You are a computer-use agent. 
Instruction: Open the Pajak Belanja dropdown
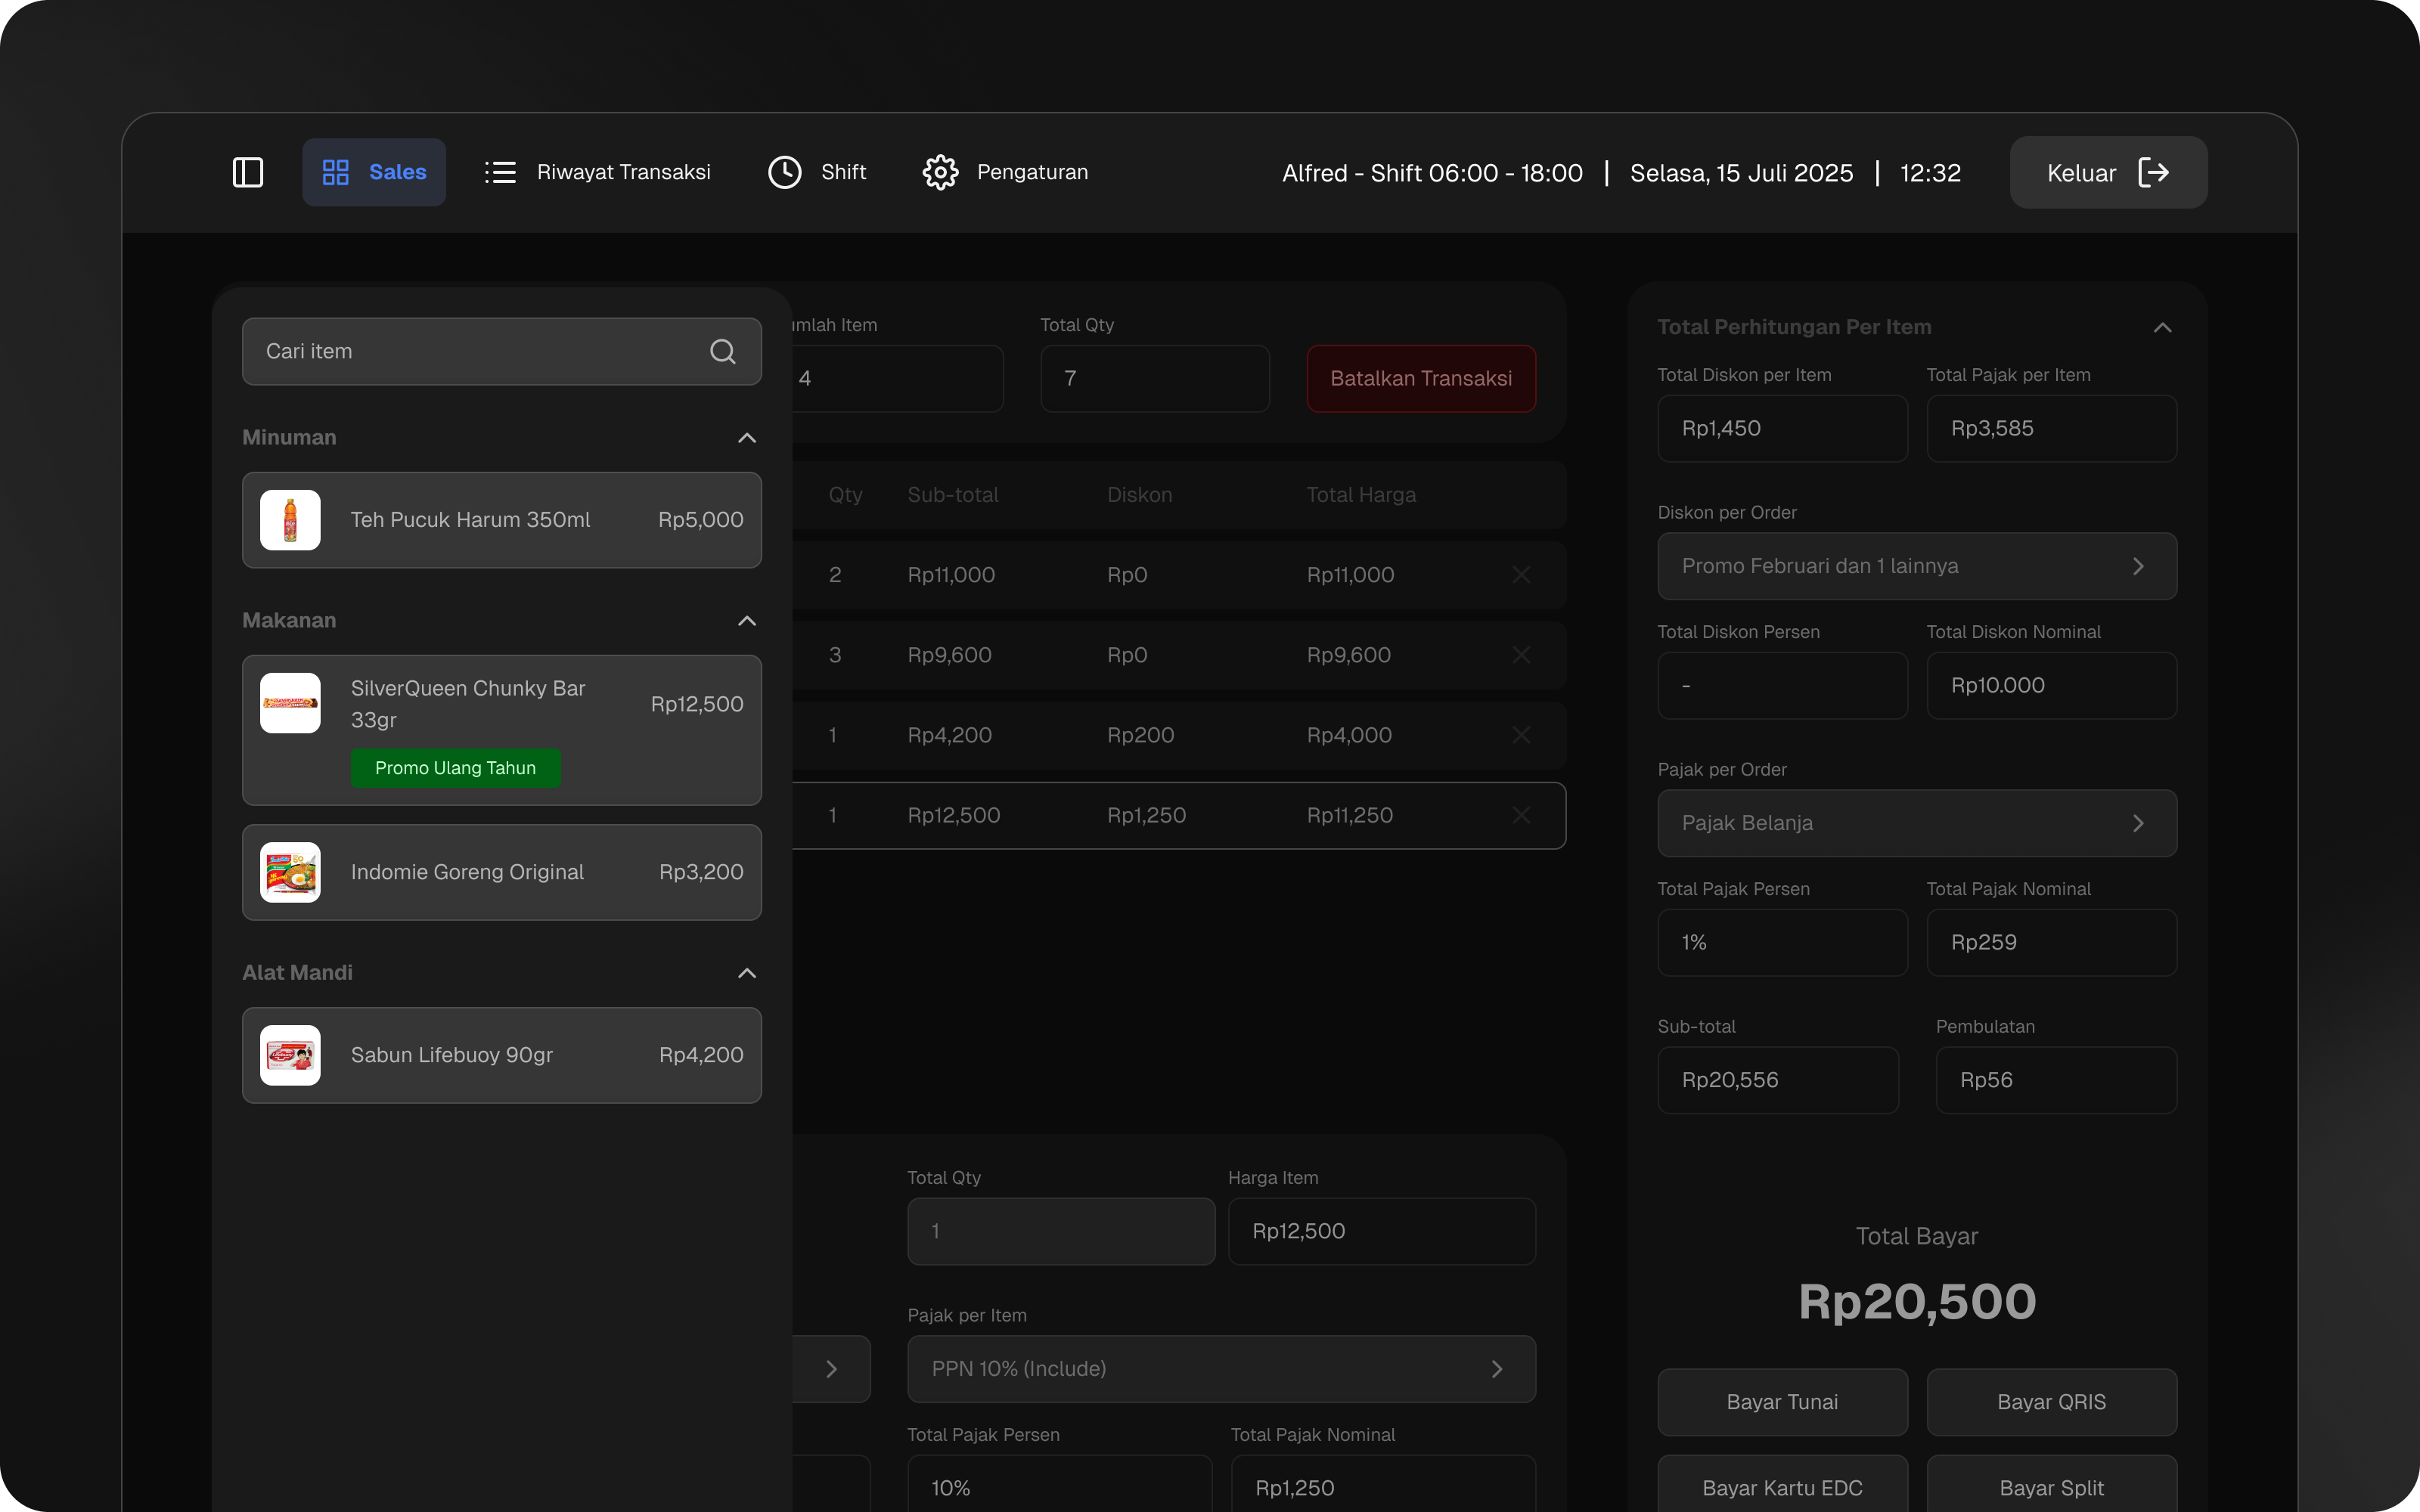click(1917, 823)
